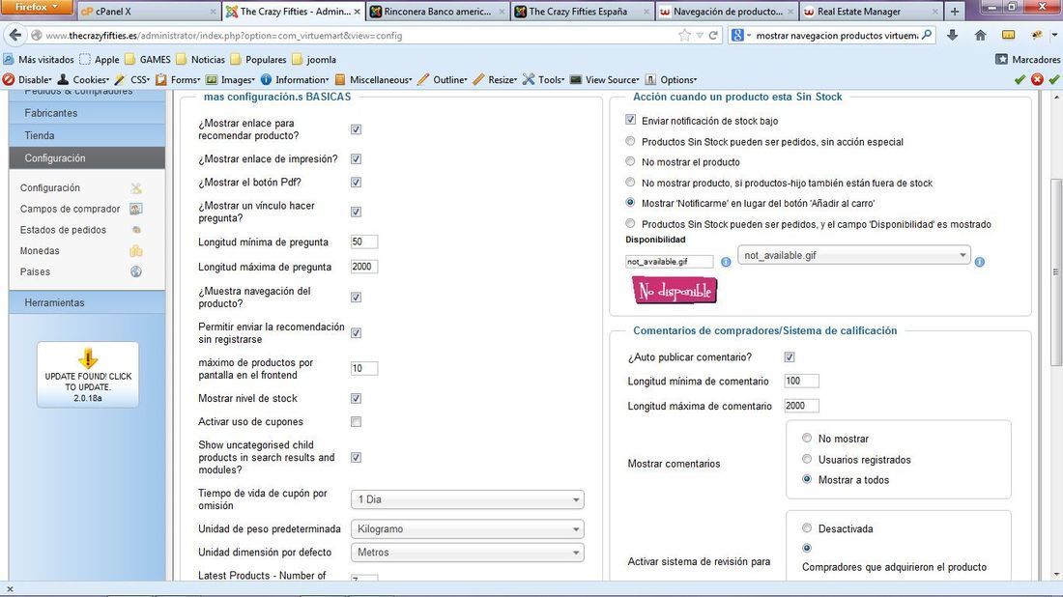The height and width of the screenshot is (597, 1063).
Task: Click info icon beside not_available.gif dropdown
Action: [x=980, y=262]
